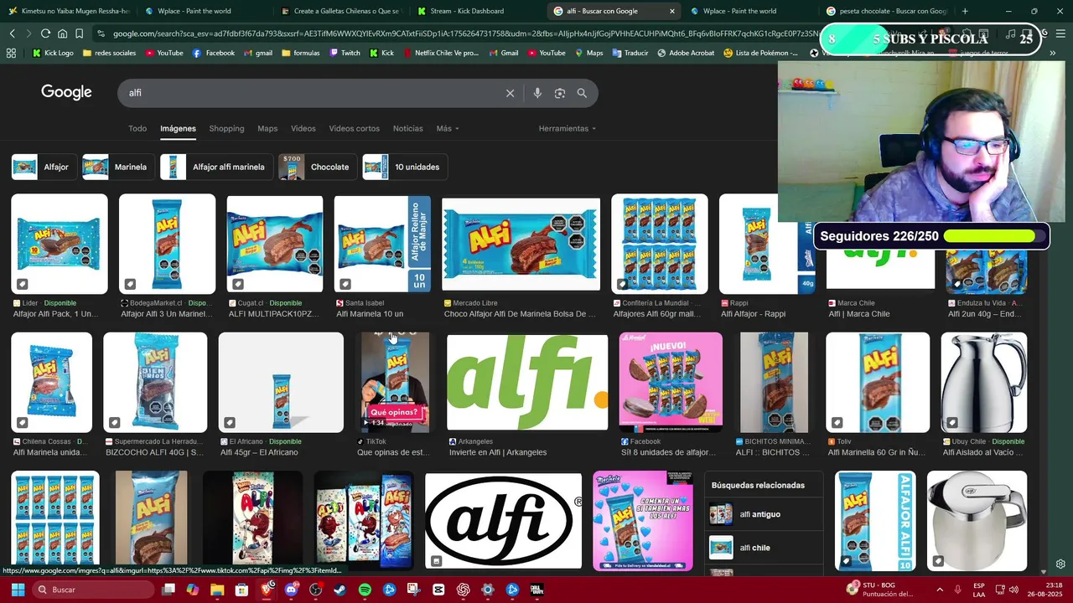The image size is (1073, 603).
Task: Open a new browser tab with plus button
Action: click(x=965, y=11)
